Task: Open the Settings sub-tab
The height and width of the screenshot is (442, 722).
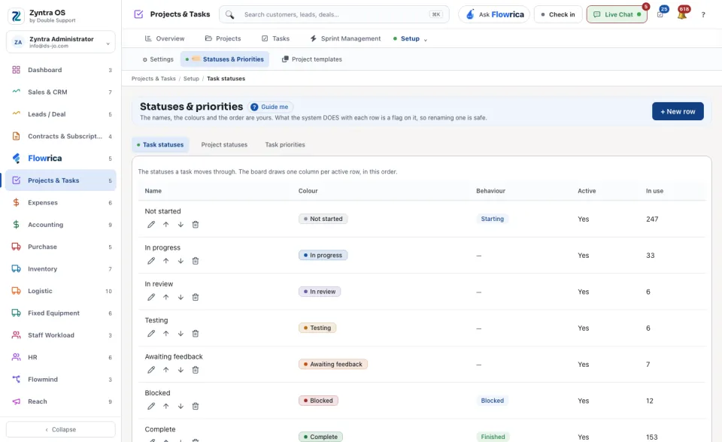Action: [x=158, y=59]
